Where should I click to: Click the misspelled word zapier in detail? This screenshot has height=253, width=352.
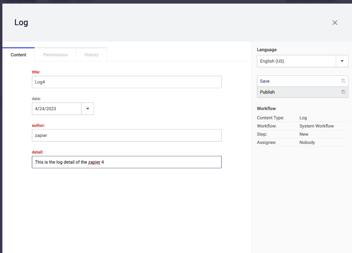[94, 162]
